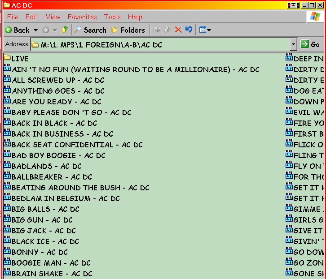The height and width of the screenshot is (279, 326).
Task: Select the DOG EA file entry
Action: [304, 91]
